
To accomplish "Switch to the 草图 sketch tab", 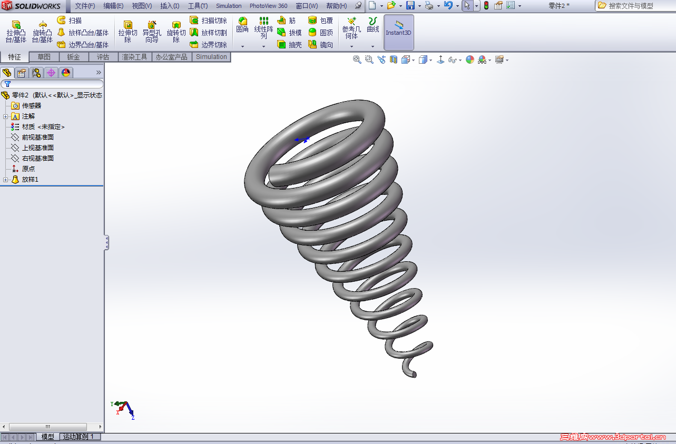I will coord(44,57).
